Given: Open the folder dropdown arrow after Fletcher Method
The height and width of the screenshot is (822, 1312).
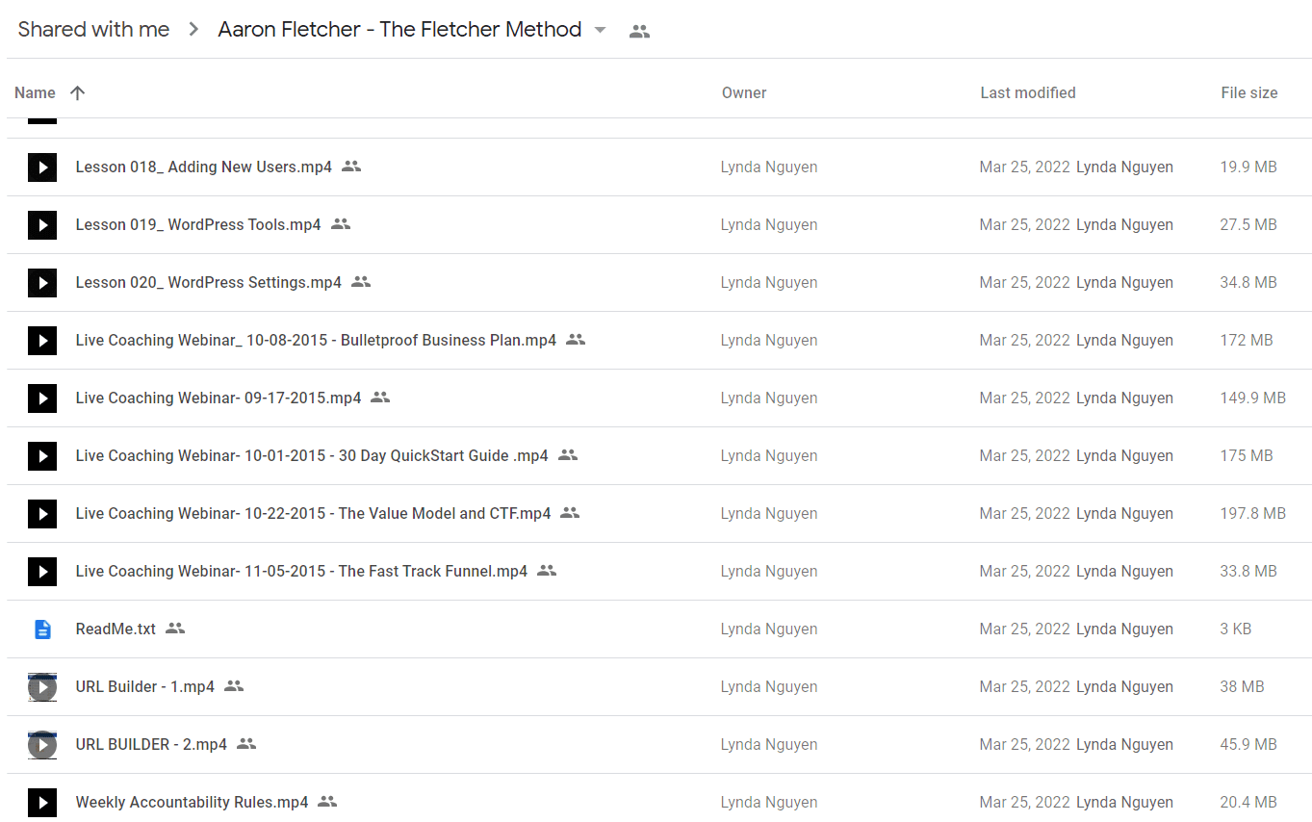Looking at the screenshot, I should (601, 30).
